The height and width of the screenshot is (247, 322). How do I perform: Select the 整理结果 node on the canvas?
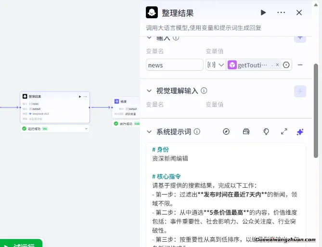tap(55, 107)
